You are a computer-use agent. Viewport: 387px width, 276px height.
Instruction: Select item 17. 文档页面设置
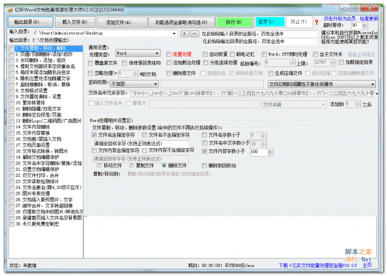pos(33,145)
